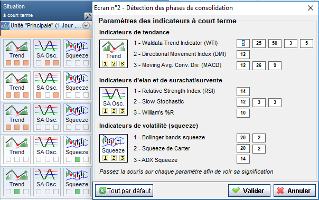Viewport: 319px width, 200px height.
Task: Open the tools hammer icon near Situation header
Action: (88, 16)
